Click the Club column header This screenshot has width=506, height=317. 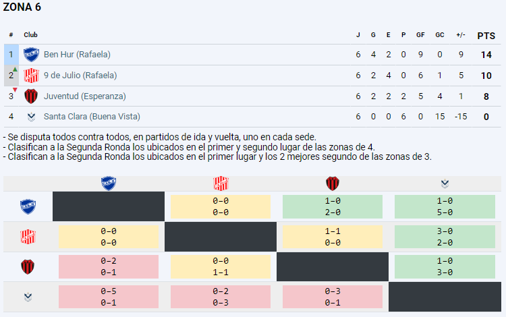point(30,35)
